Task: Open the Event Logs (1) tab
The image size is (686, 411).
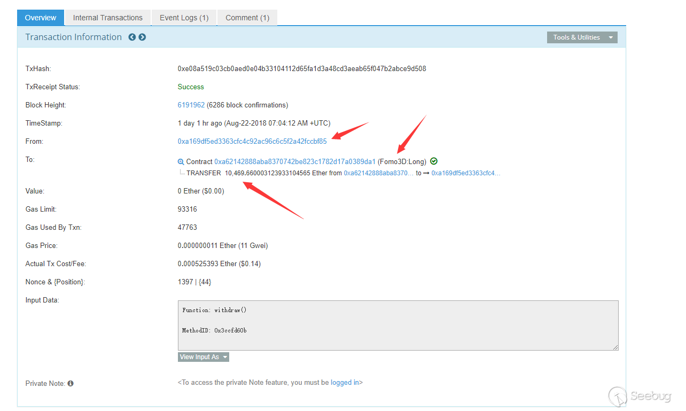Action: point(184,18)
